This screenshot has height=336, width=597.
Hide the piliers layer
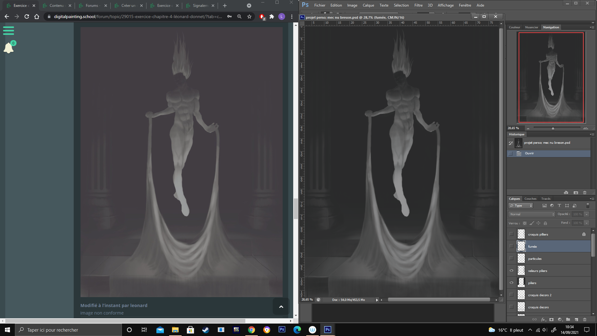pos(511,283)
